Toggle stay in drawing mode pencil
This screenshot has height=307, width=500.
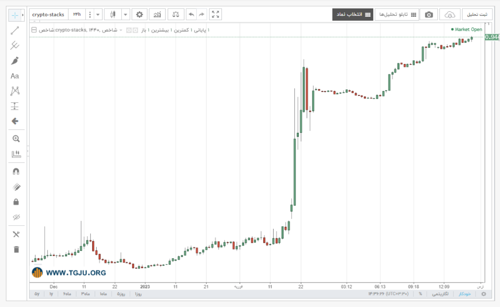[x=16, y=187]
